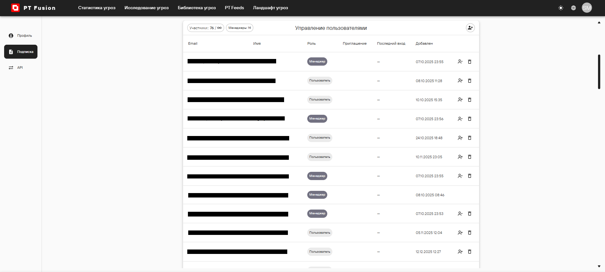Promote user added 10.10.2025 15:35
The height and width of the screenshot is (272, 605).
click(x=460, y=100)
